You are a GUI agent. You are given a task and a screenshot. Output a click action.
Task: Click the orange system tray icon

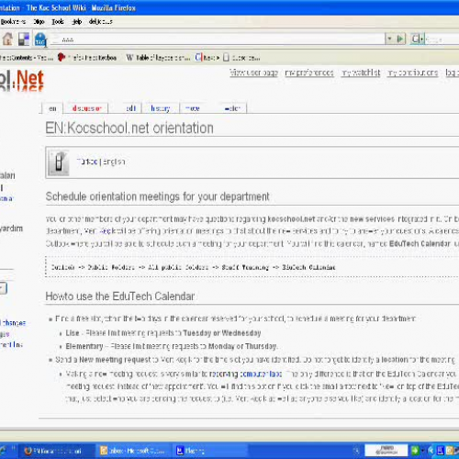[450, 451]
